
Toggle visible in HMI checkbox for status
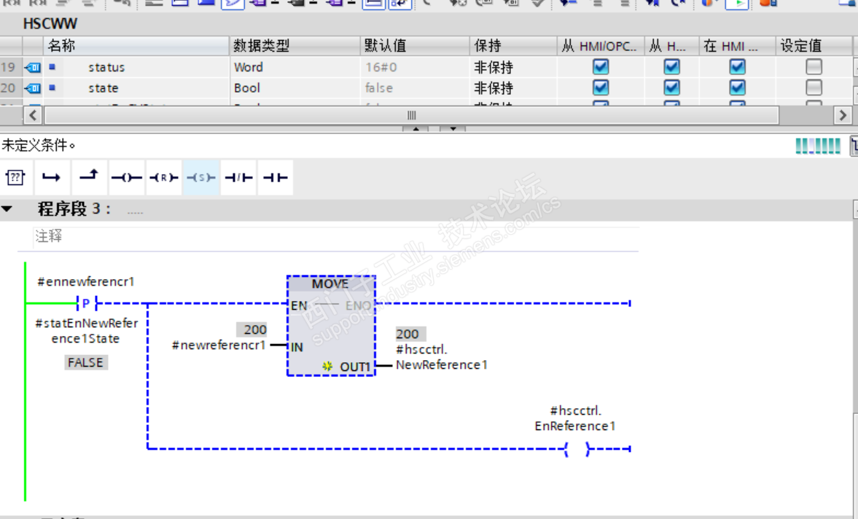(x=738, y=67)
